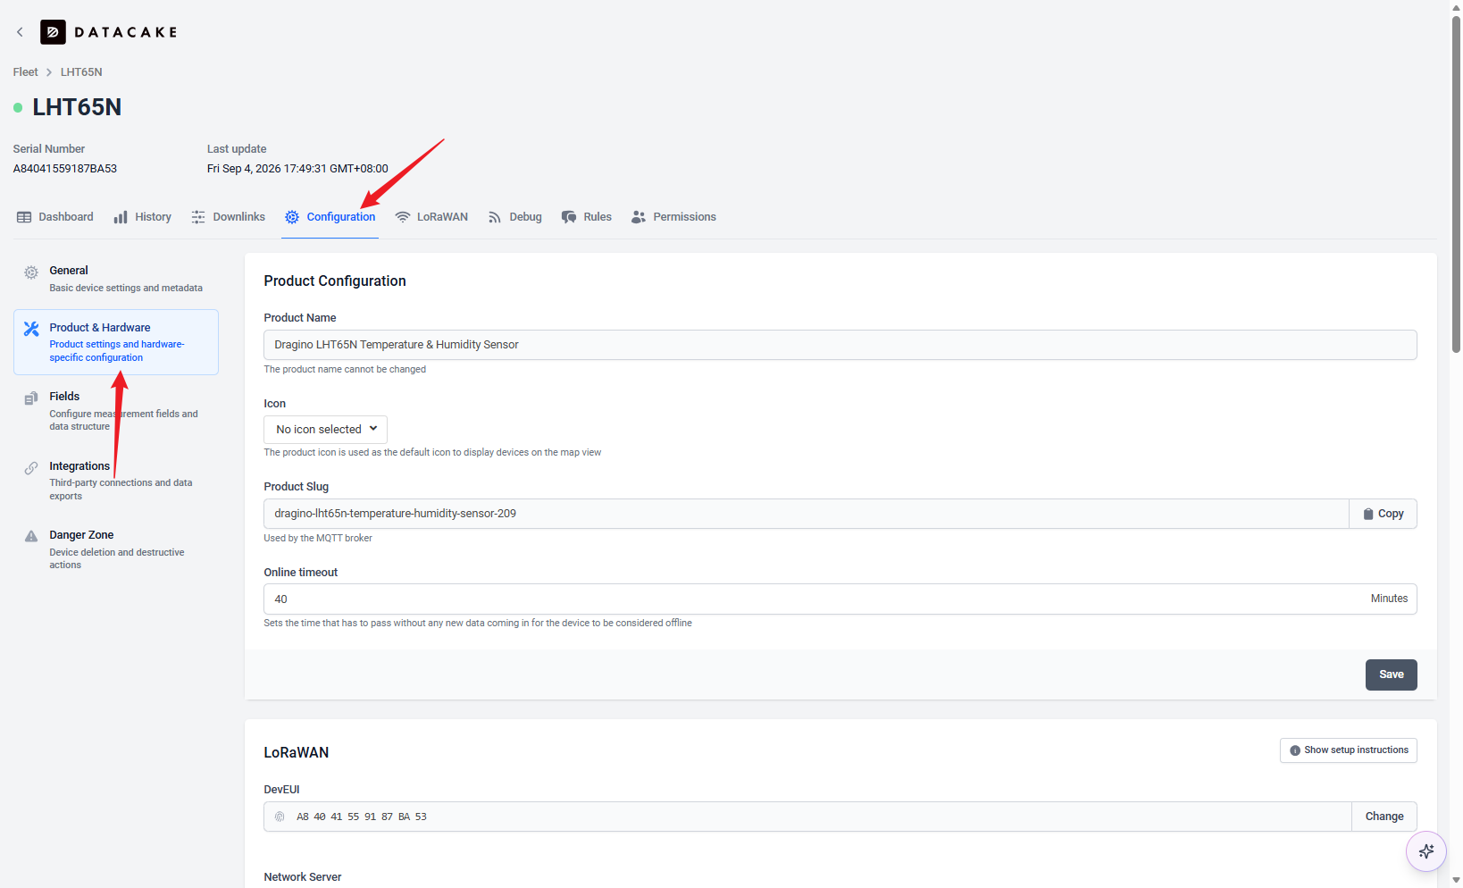Click the page vertical scrollbar

tap(1456, 183)
